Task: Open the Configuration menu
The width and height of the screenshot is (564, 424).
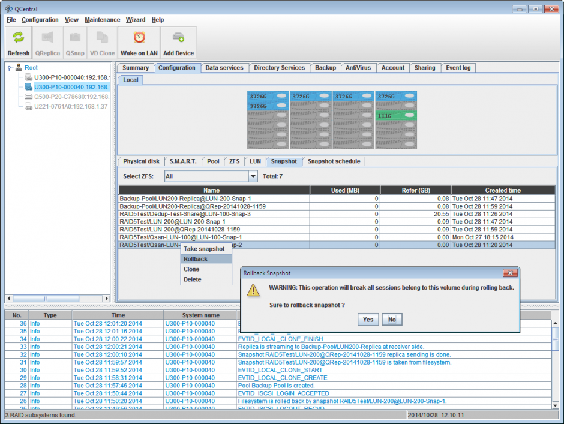Action: point(40,20)
